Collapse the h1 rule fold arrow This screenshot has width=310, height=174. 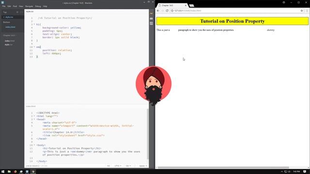pyautogui.click(x=34, y=25)
